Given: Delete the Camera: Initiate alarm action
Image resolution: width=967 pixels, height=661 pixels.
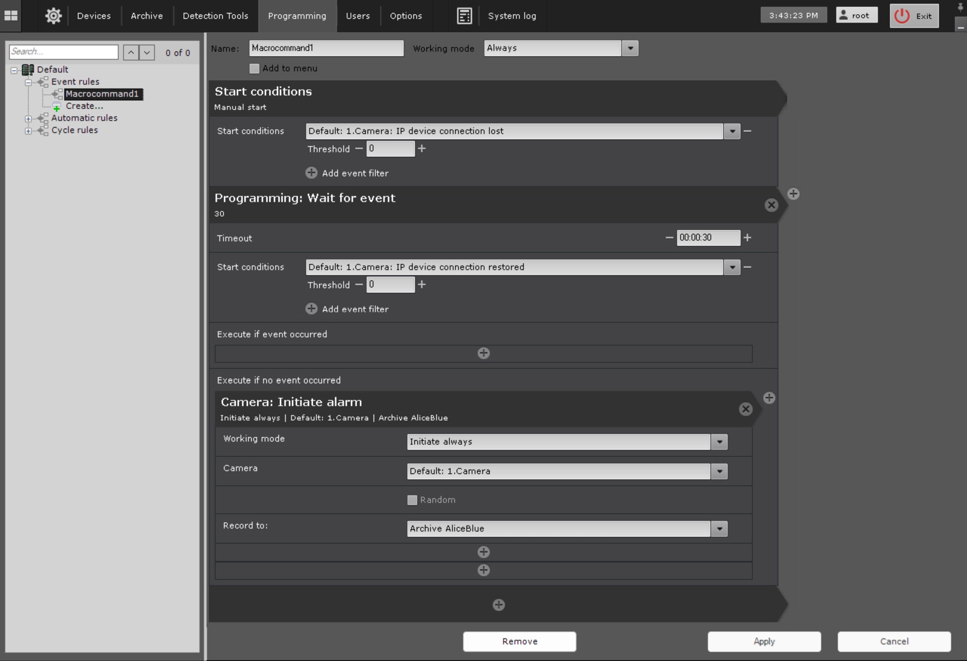Looking at the screenshot, I should click(745, 409).
